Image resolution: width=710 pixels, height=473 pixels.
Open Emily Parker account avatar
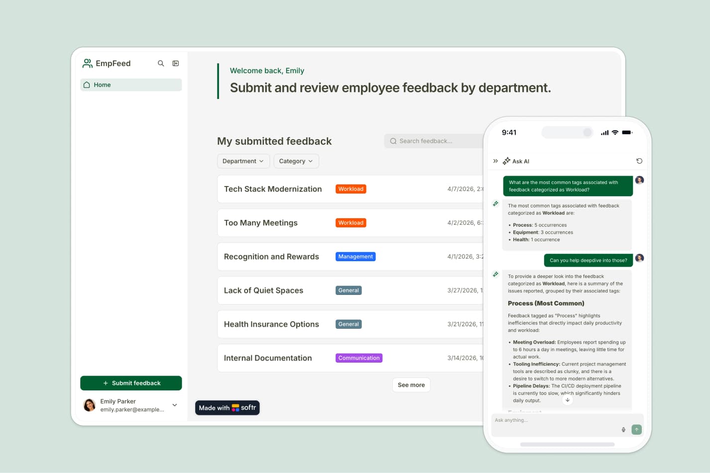coord(90,405)
